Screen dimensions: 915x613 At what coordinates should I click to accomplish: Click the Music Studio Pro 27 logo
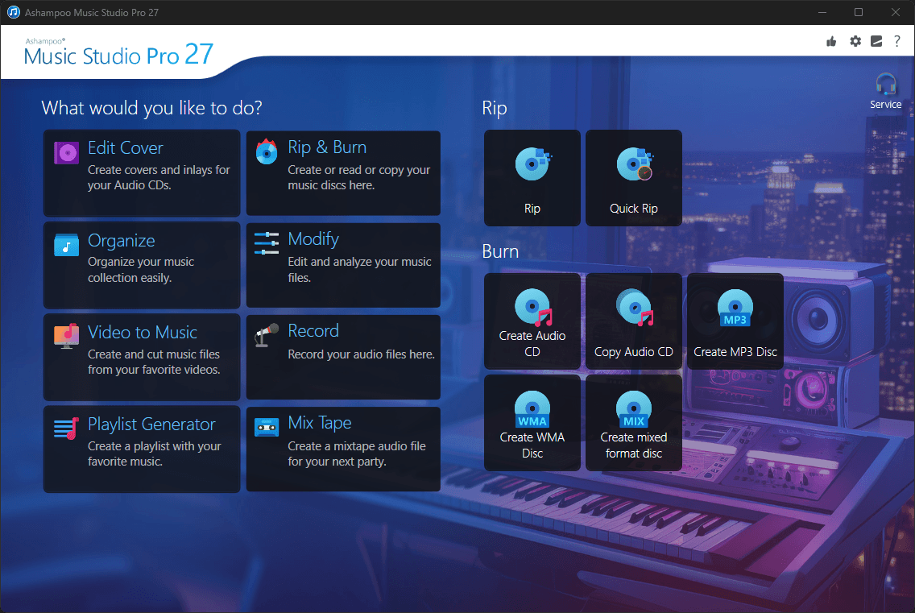(118, 52)
